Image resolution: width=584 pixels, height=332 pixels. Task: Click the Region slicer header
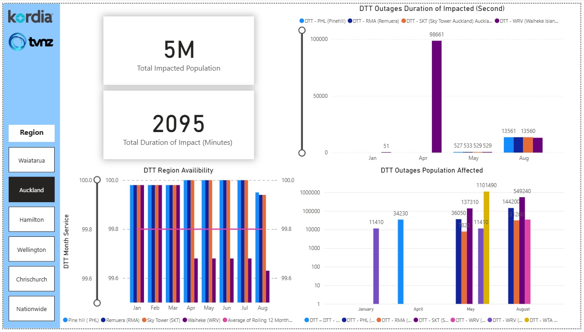(x=31, y=133)
